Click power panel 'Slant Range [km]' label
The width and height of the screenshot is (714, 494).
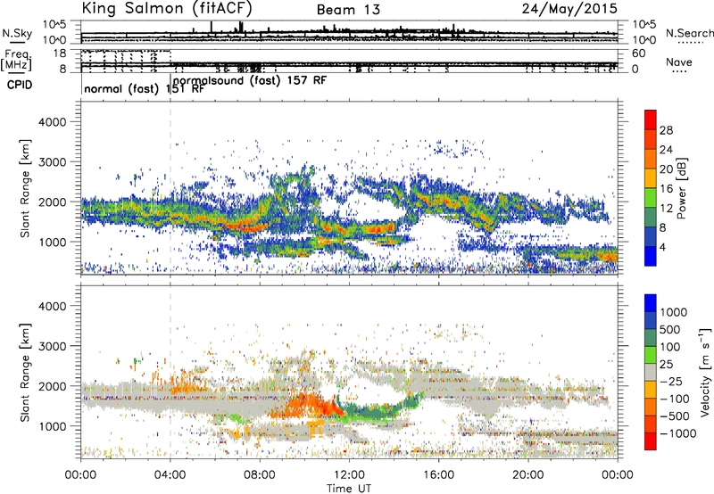[x=25, y=188]
